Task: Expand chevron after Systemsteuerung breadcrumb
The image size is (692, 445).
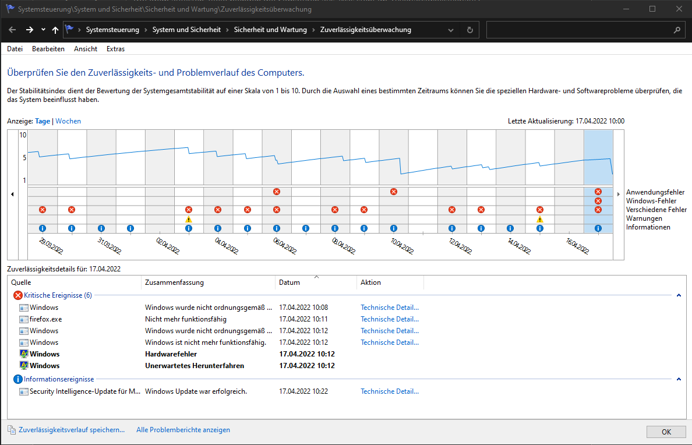Action: (146, 30)
